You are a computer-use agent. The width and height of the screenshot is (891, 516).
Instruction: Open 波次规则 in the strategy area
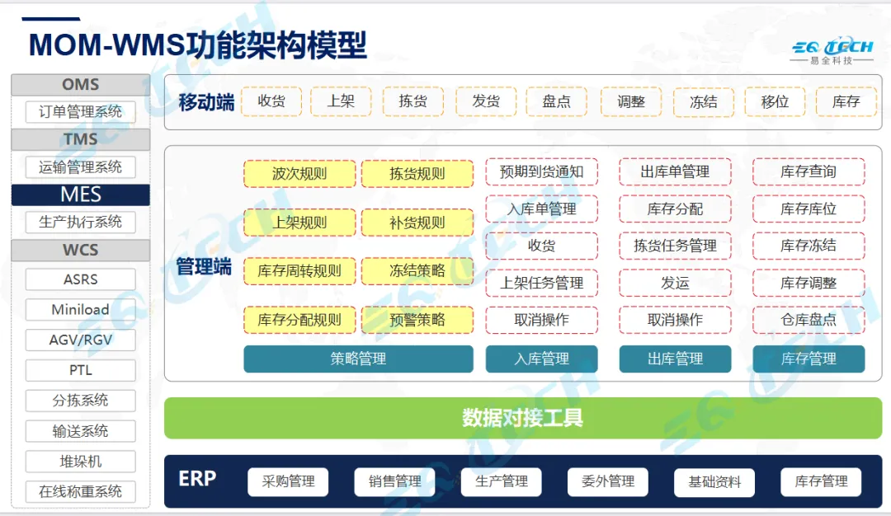tap(299, 174)
